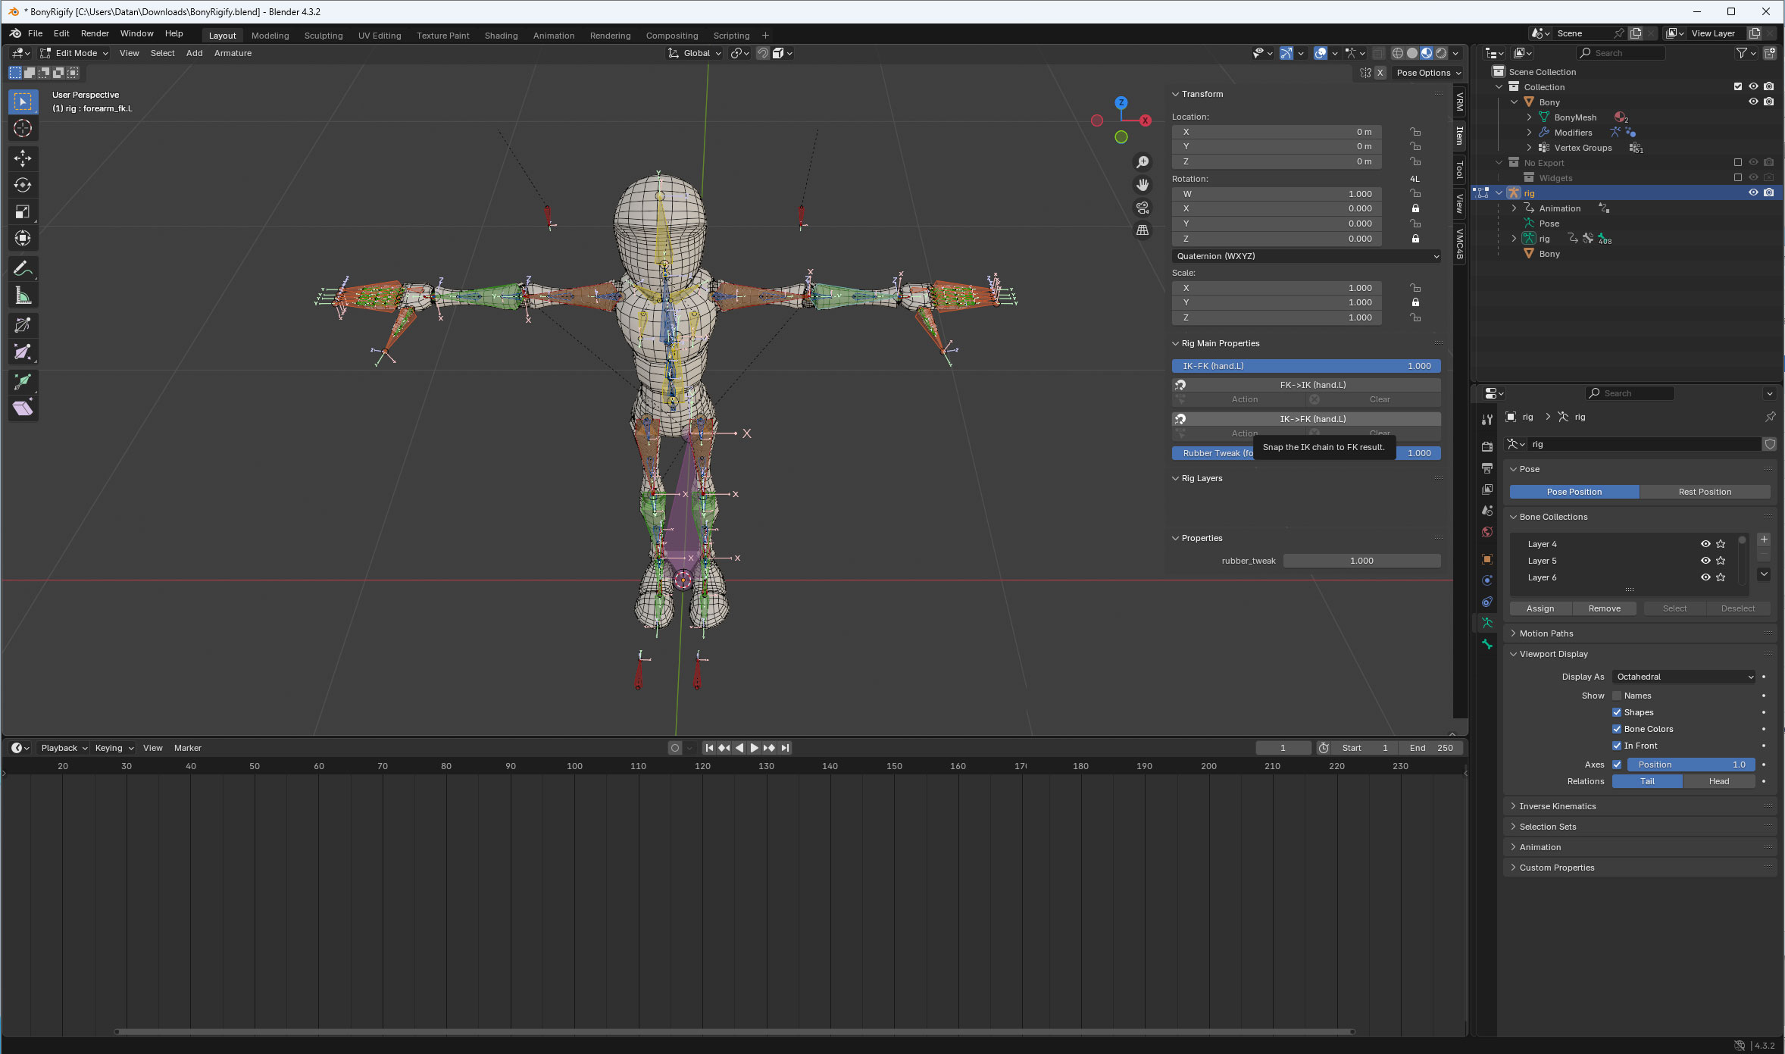Viewport: 1785px width, 1054px height.
Task: Hide the Bony collection with eye icon
Action: tap(1753, 102)
